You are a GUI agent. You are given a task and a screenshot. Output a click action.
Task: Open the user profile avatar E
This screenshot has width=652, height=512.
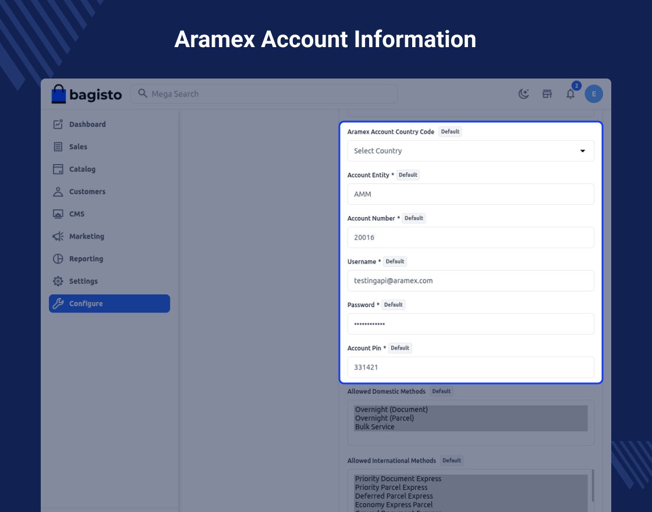[x=594, y=94]
